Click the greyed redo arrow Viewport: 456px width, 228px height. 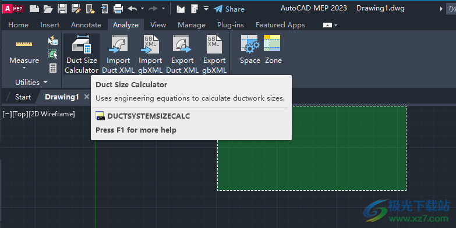point(153,9)
